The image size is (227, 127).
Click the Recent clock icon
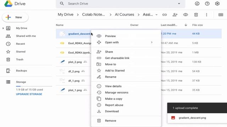[x=8, y=44]
